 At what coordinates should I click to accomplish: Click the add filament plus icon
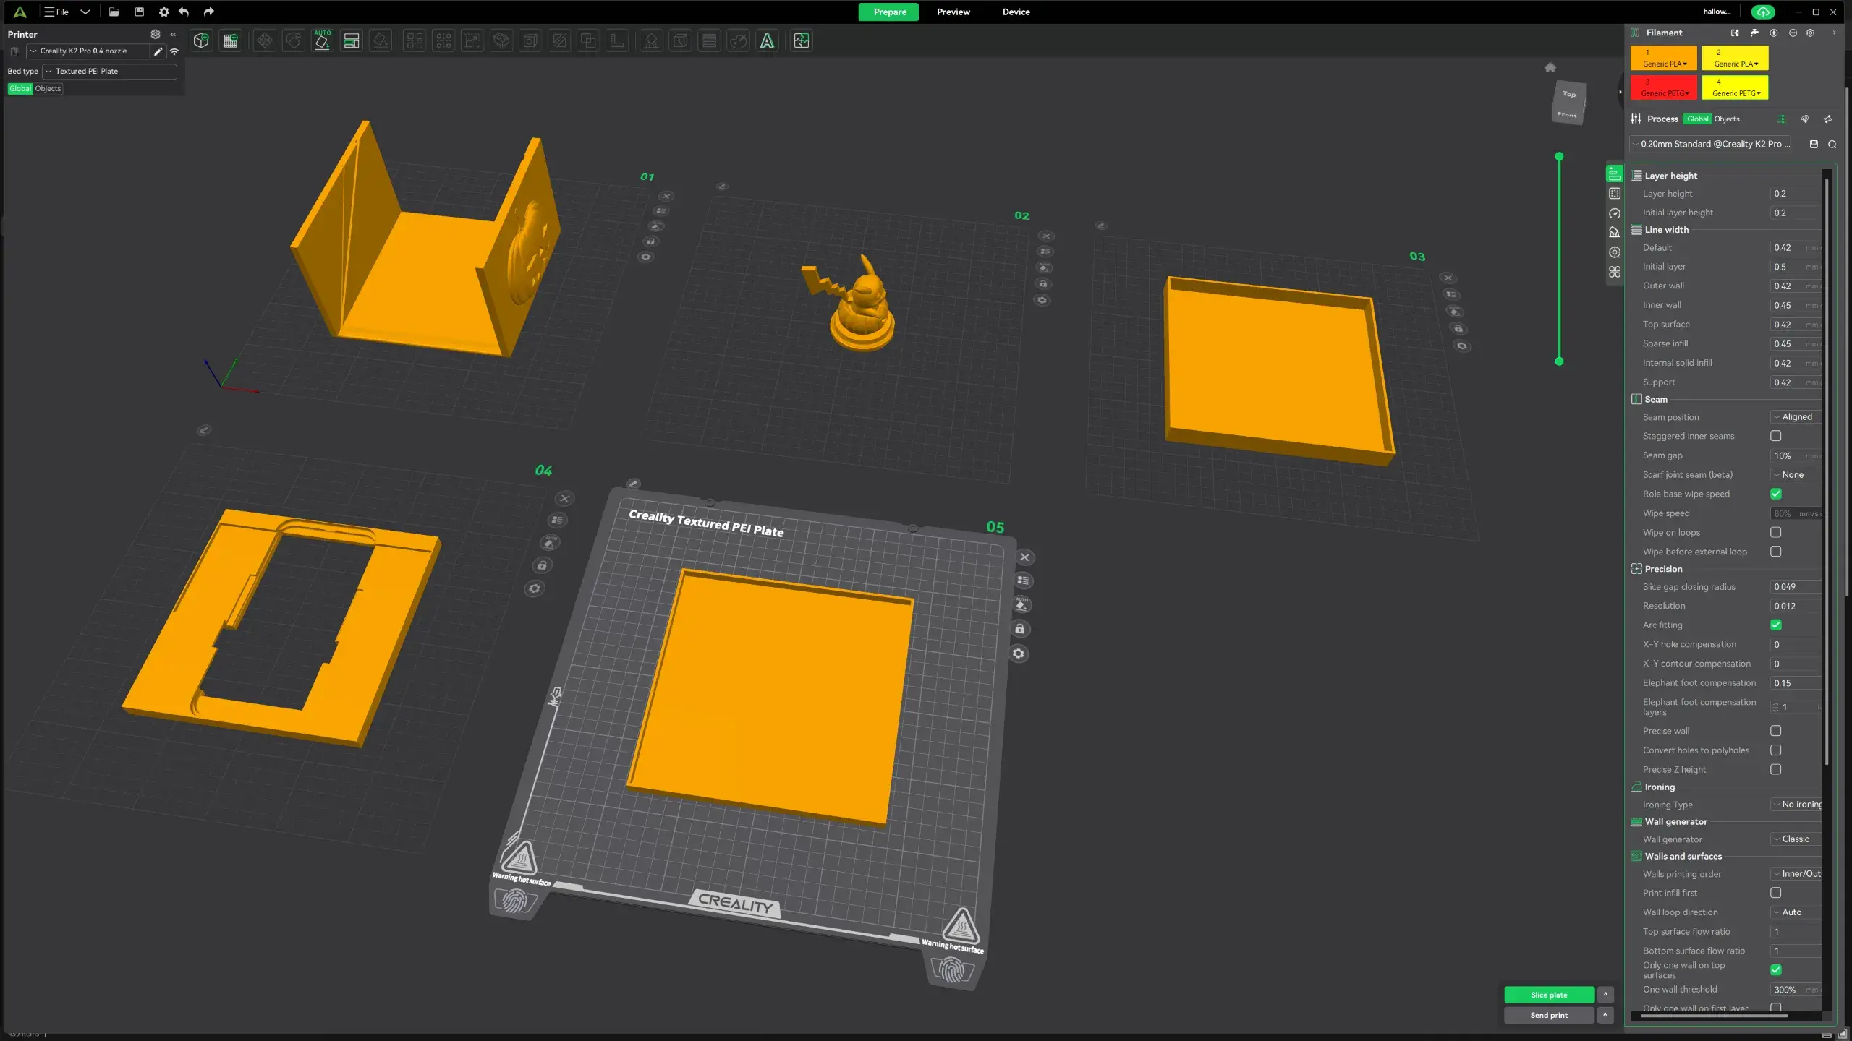click(1773, 33)
